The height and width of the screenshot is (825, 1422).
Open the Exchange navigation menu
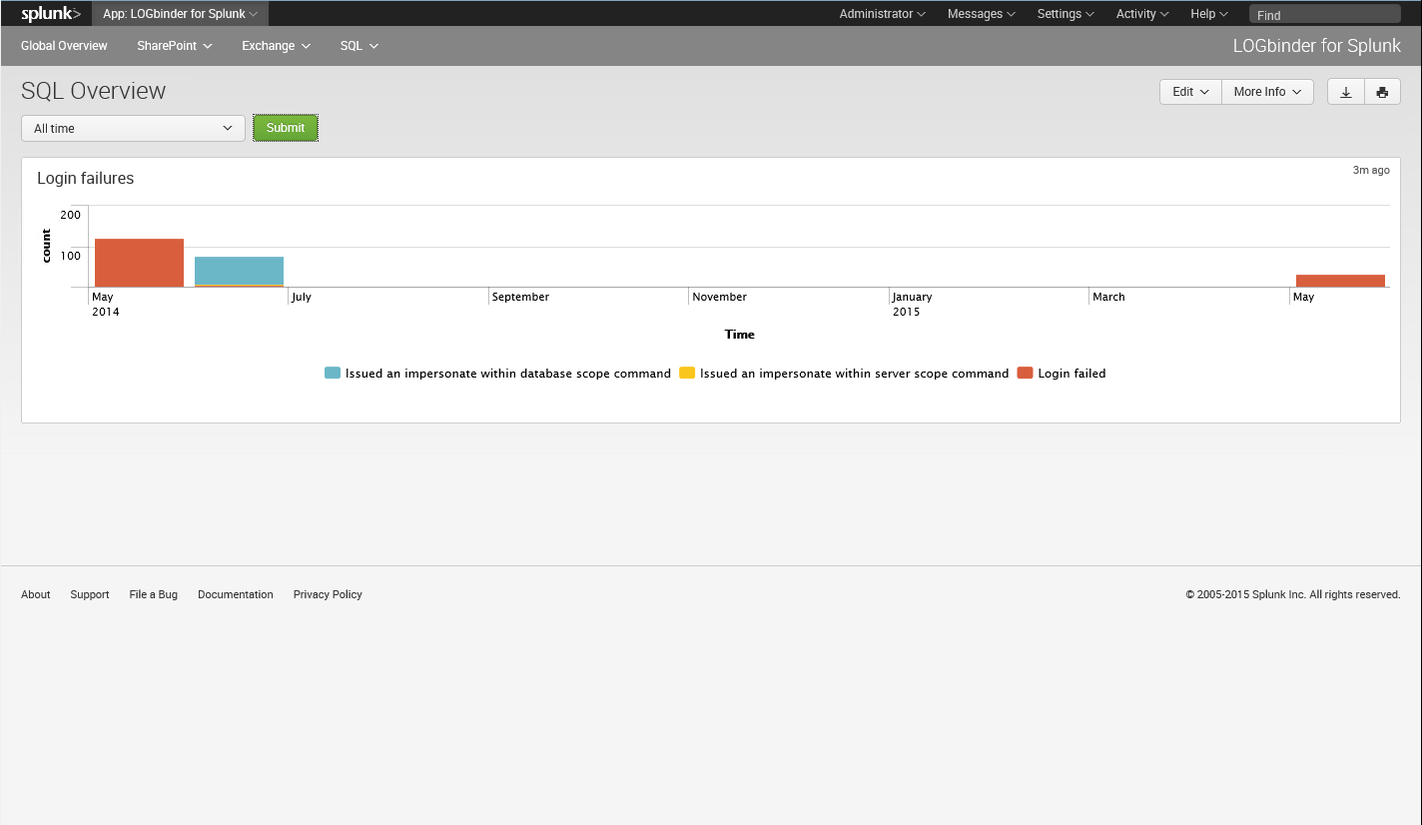[x=276, y=46]
